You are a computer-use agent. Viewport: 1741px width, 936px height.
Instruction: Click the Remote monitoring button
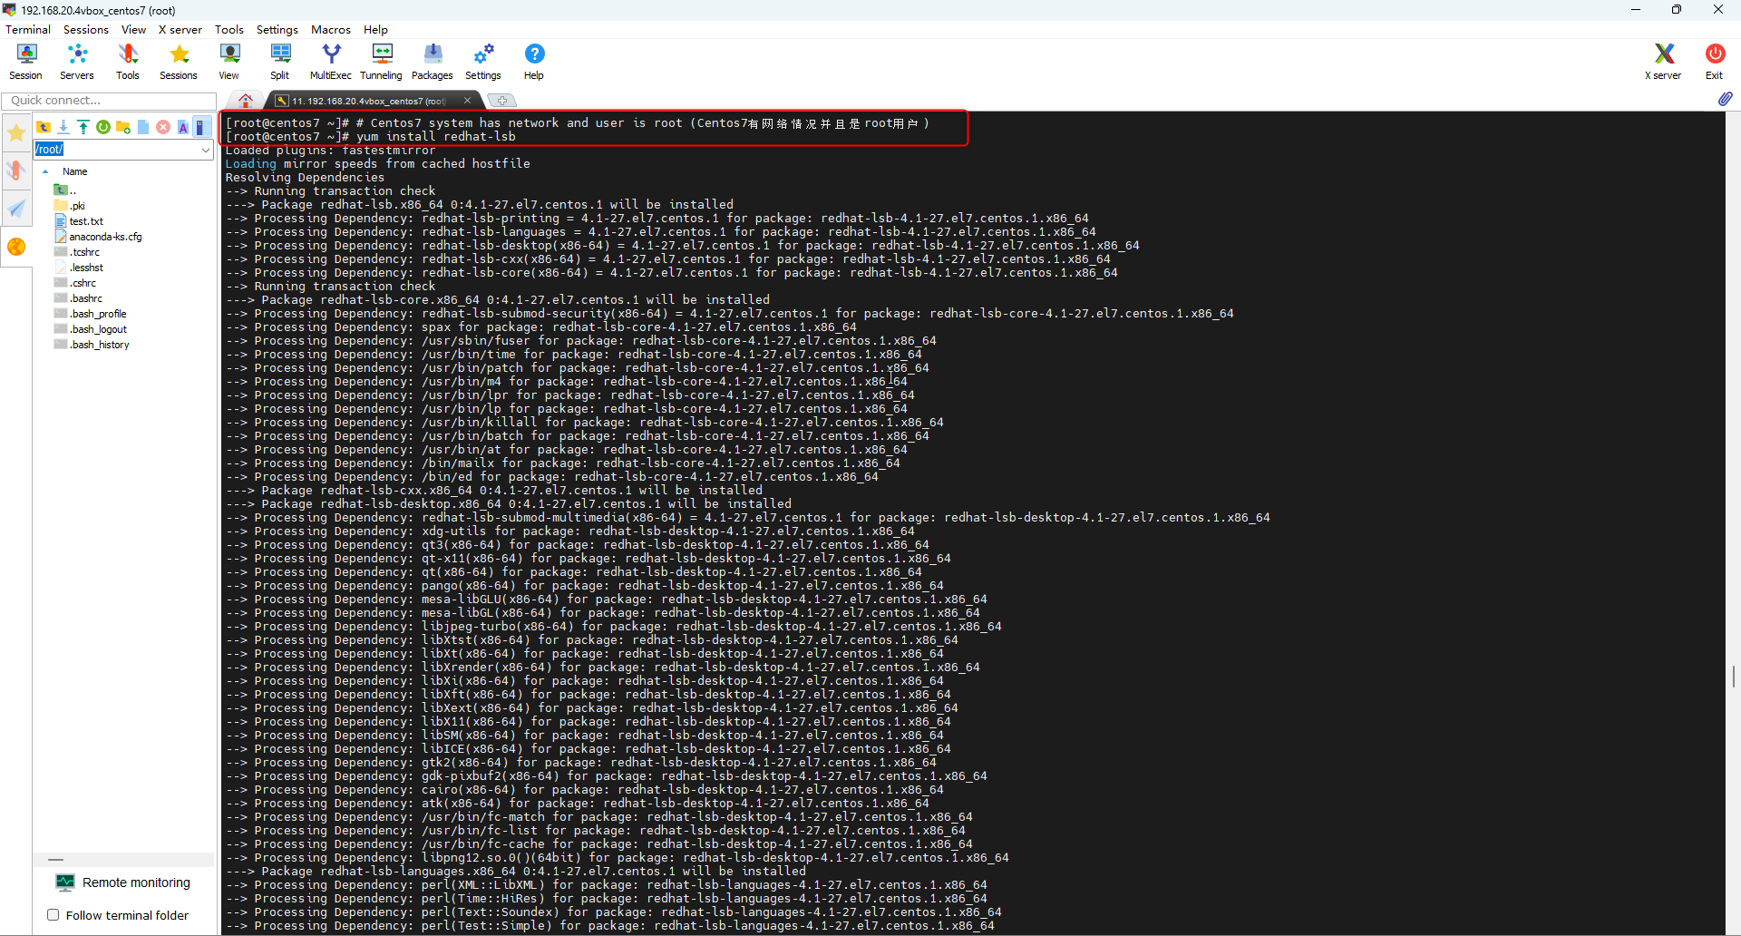(x=124, y=882)
